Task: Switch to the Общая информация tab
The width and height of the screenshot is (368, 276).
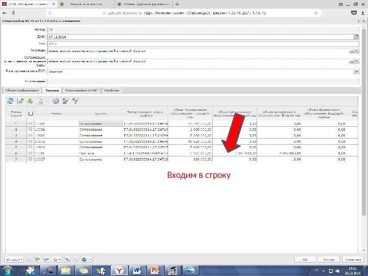Action: click(21, 90)
